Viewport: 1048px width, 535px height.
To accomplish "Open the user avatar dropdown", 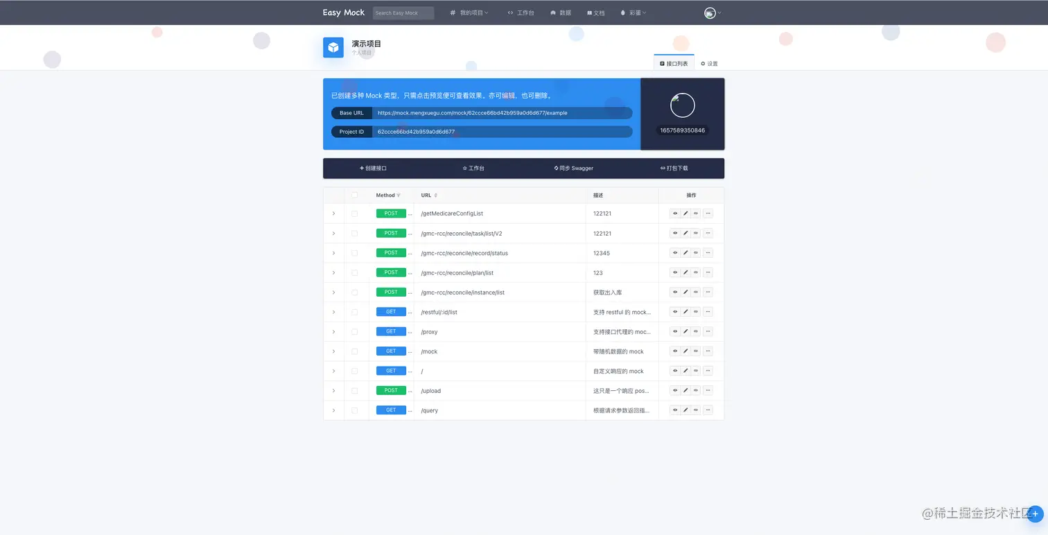I will click(x=713, y=12).
